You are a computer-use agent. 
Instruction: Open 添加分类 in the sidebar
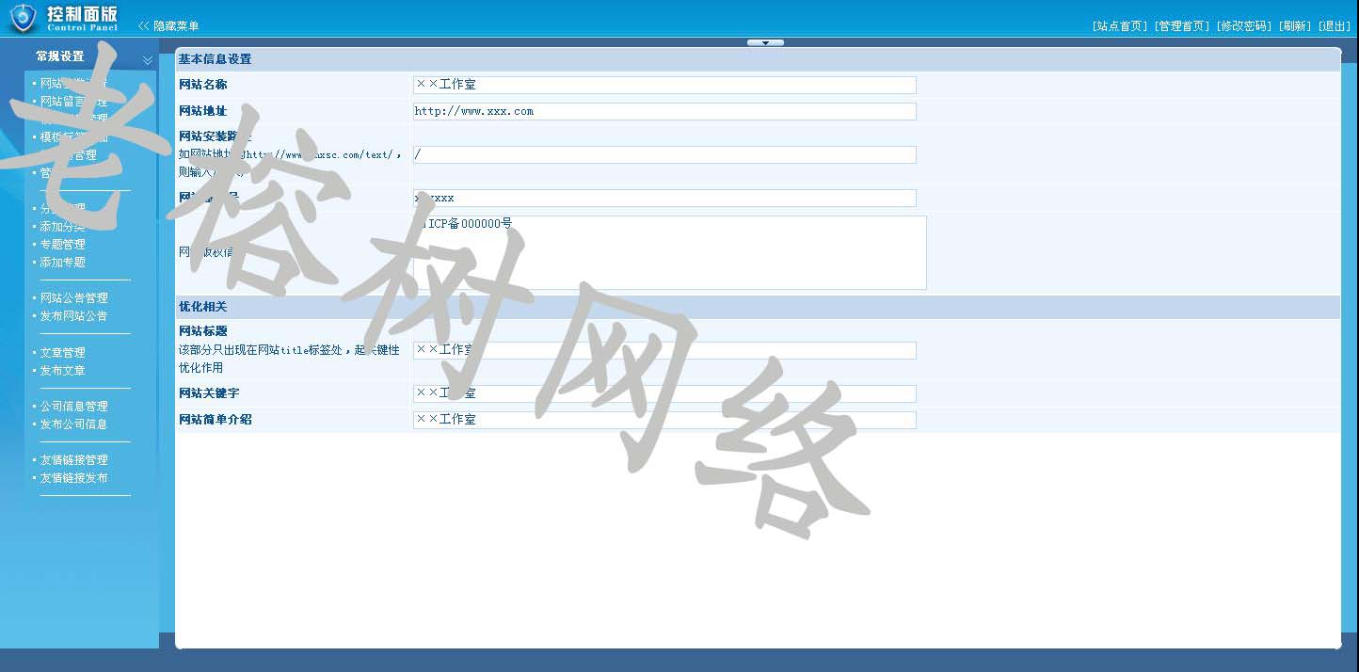pos(62,227)
